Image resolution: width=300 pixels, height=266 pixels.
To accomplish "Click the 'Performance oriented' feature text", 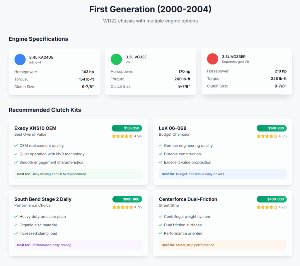I will 183,233.
